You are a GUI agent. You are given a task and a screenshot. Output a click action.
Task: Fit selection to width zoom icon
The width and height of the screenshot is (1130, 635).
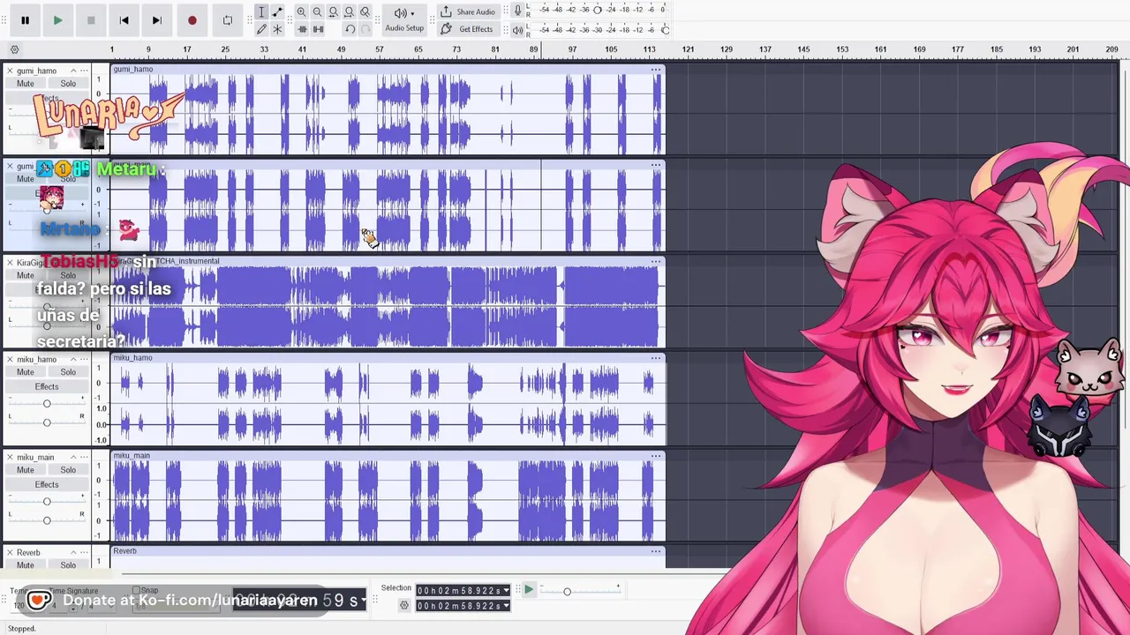coord(333,12)
